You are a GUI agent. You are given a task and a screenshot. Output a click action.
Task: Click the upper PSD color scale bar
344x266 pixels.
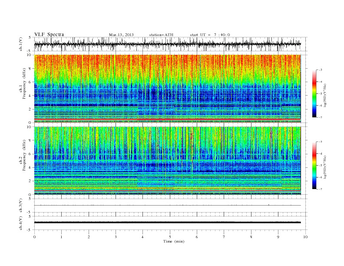tap(314, 94)
